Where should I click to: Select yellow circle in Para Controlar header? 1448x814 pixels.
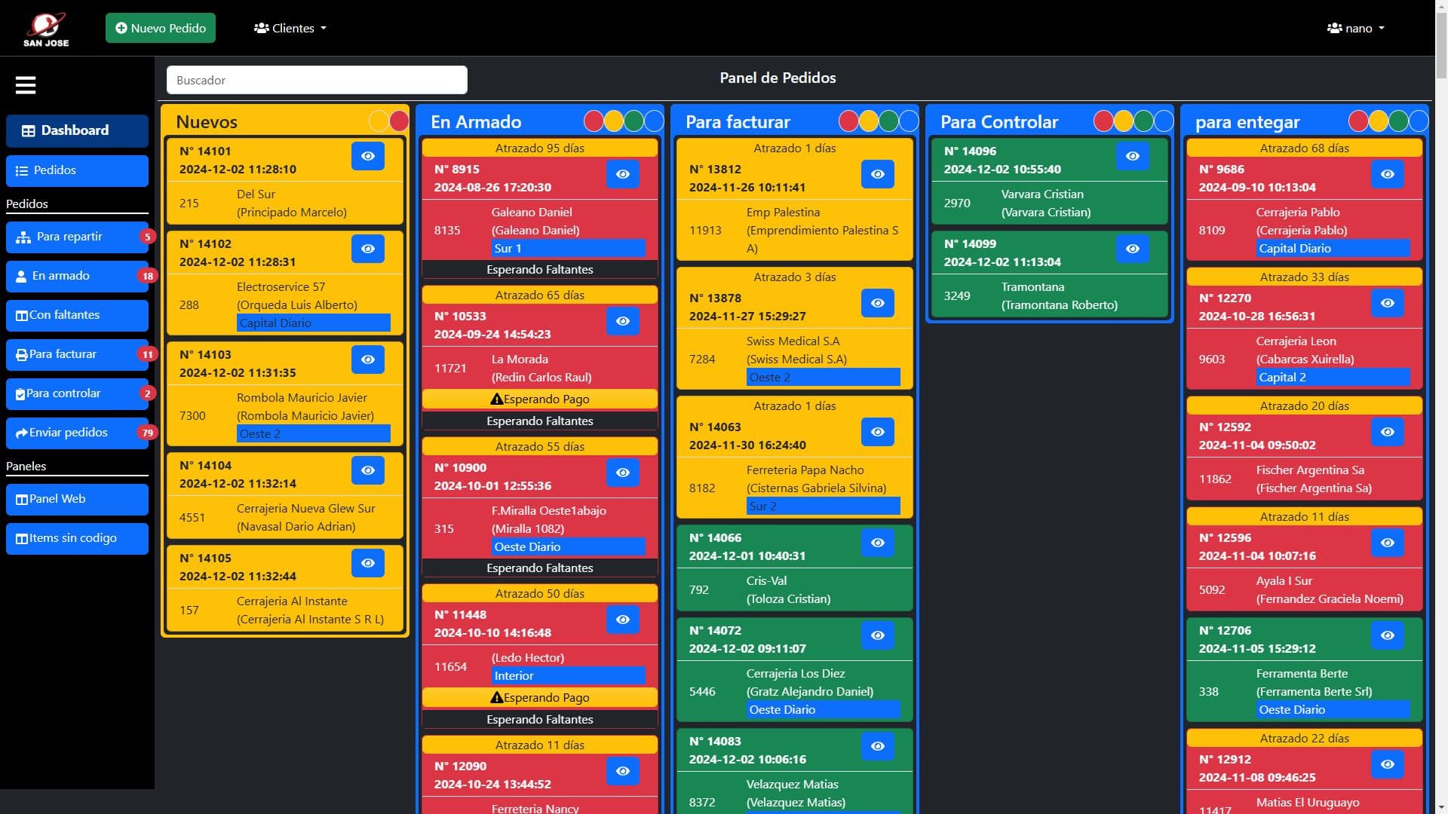1124,121
